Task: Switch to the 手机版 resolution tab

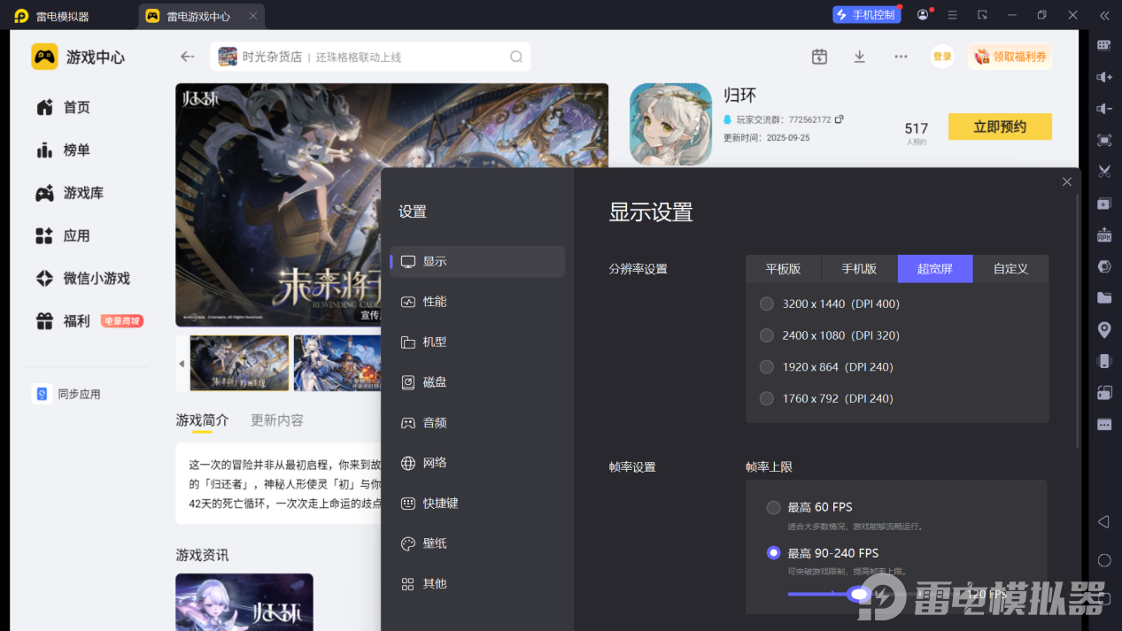Action: 858,268
